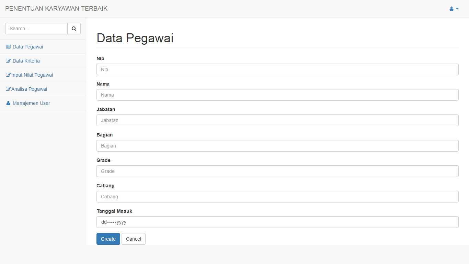Image resolution: width=469 pixels, height=264 pixels.
Task: Click the Jabatan field label
Action: (x=106, y=109)
